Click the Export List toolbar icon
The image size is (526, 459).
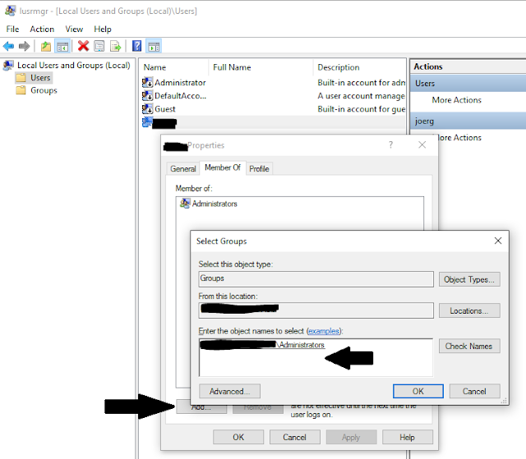click(x=115, y=46)
